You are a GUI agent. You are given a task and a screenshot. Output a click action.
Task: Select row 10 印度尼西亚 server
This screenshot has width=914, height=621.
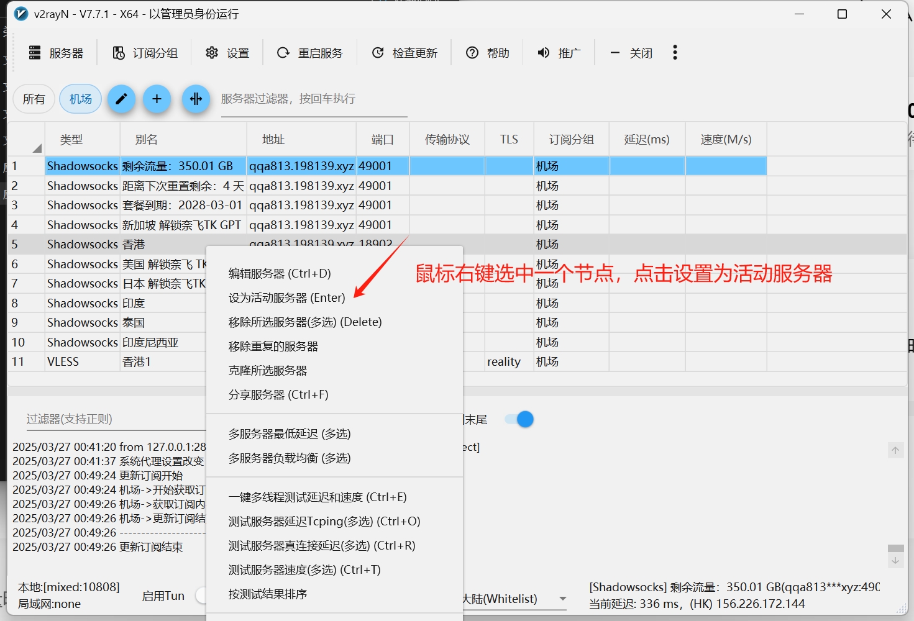[106, 342]
